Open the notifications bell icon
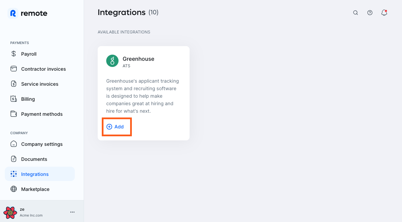402x222 pixels. click(x=384, y=13)
